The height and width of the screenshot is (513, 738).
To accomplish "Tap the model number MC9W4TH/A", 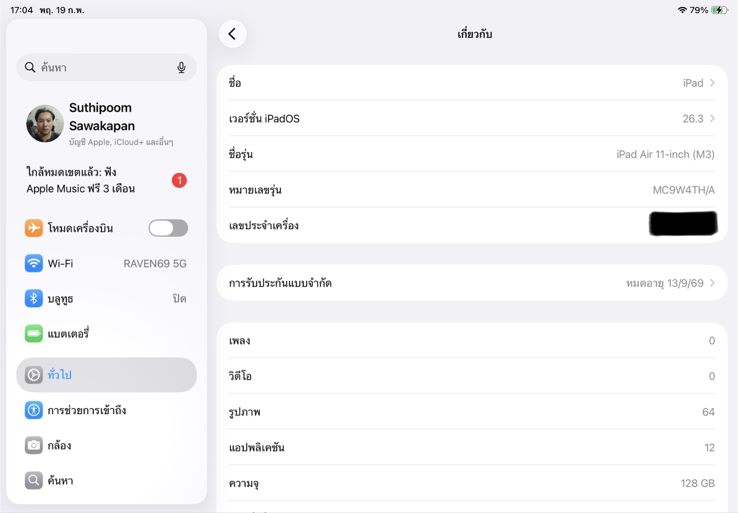I will click(683, 190).
